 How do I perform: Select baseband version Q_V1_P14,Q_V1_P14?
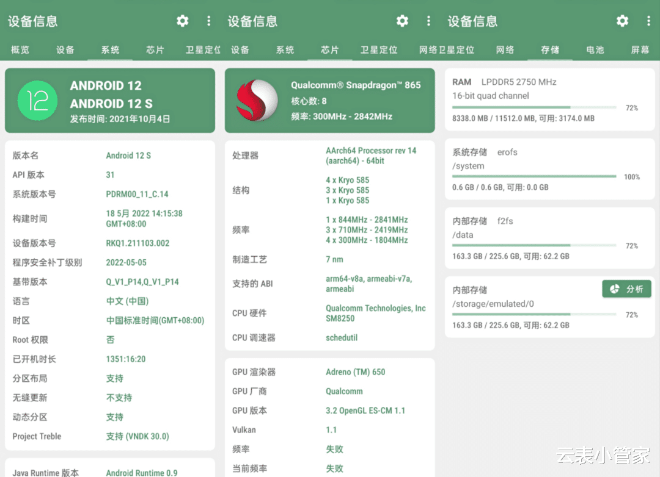click(x=142, y=282)
